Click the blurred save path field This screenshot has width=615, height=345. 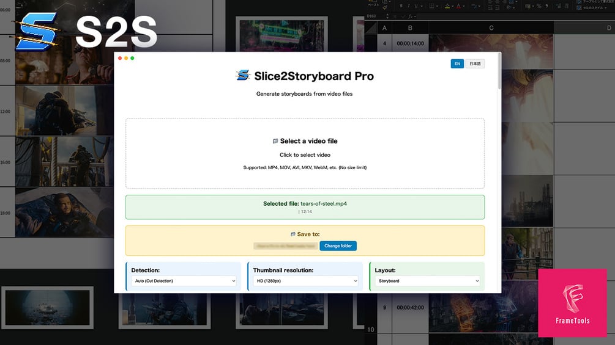click(x=286, y=246)
